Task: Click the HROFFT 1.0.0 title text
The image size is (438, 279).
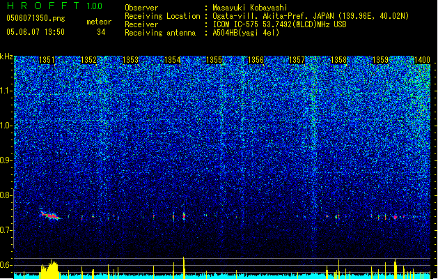Action: pyautogui.click(x=54, y=6)
